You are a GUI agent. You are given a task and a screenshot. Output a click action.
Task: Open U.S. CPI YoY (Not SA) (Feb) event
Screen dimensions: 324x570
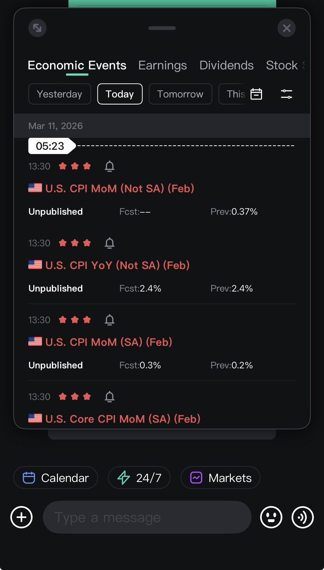tap(117, 265)
